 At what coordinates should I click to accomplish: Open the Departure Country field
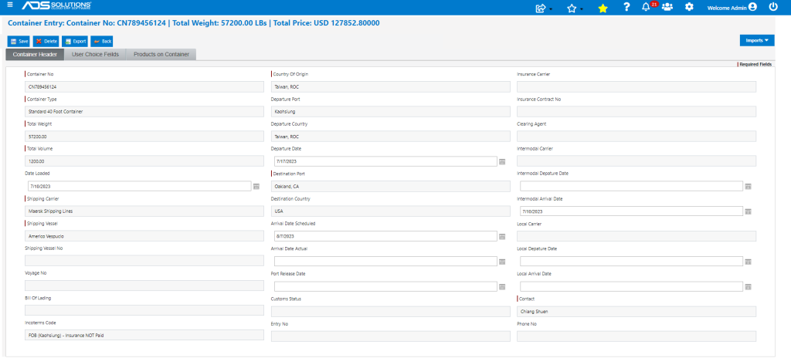point(390,136)
